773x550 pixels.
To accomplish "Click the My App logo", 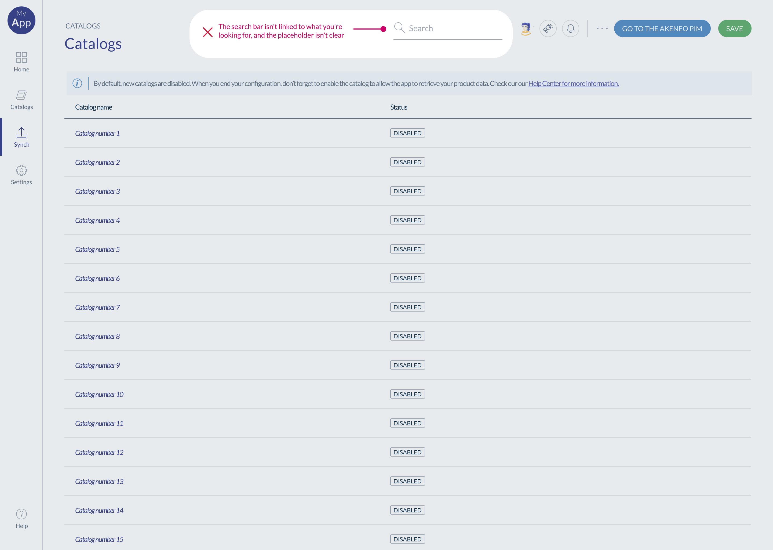I will point(21,20).
